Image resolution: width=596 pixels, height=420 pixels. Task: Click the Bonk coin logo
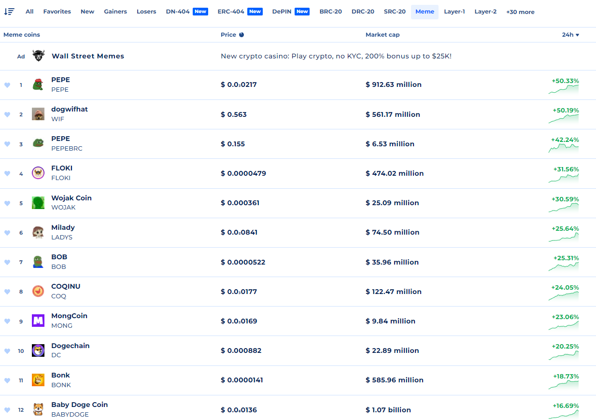pos(38,380)
